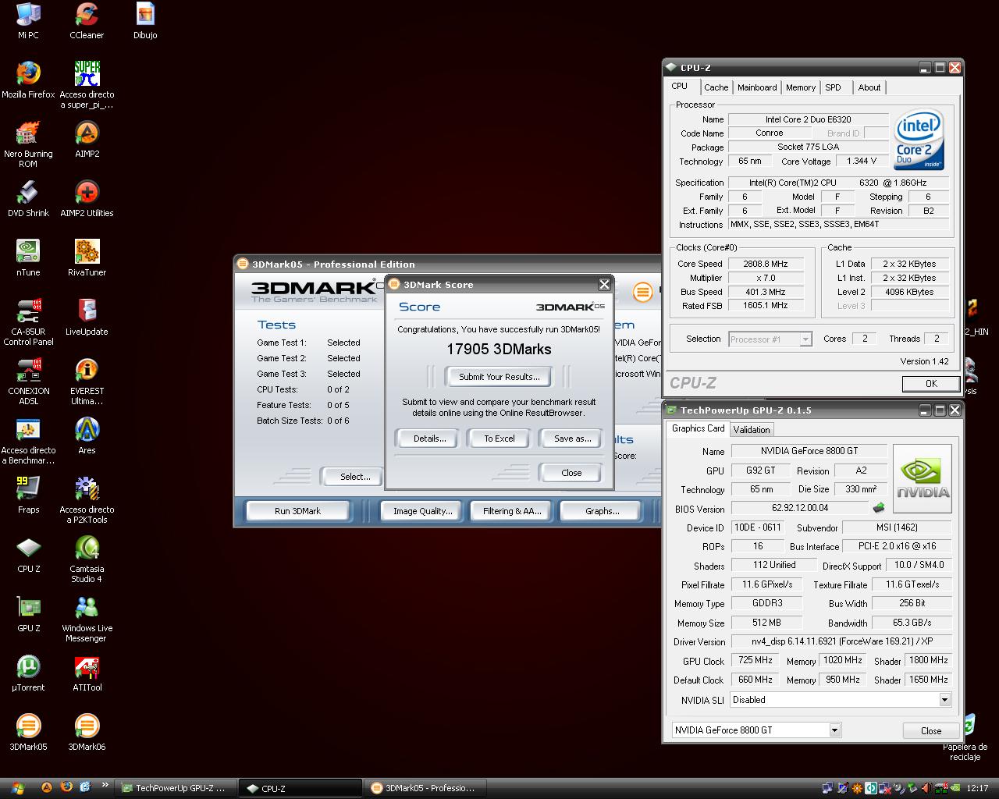
Task: Launch µTorrent desktop icon
Action: click(28, 673)
